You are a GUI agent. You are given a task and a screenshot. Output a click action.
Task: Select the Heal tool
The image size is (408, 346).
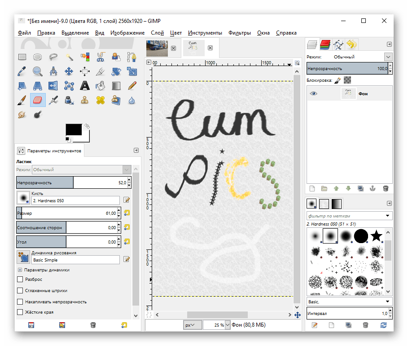(100, 100)
